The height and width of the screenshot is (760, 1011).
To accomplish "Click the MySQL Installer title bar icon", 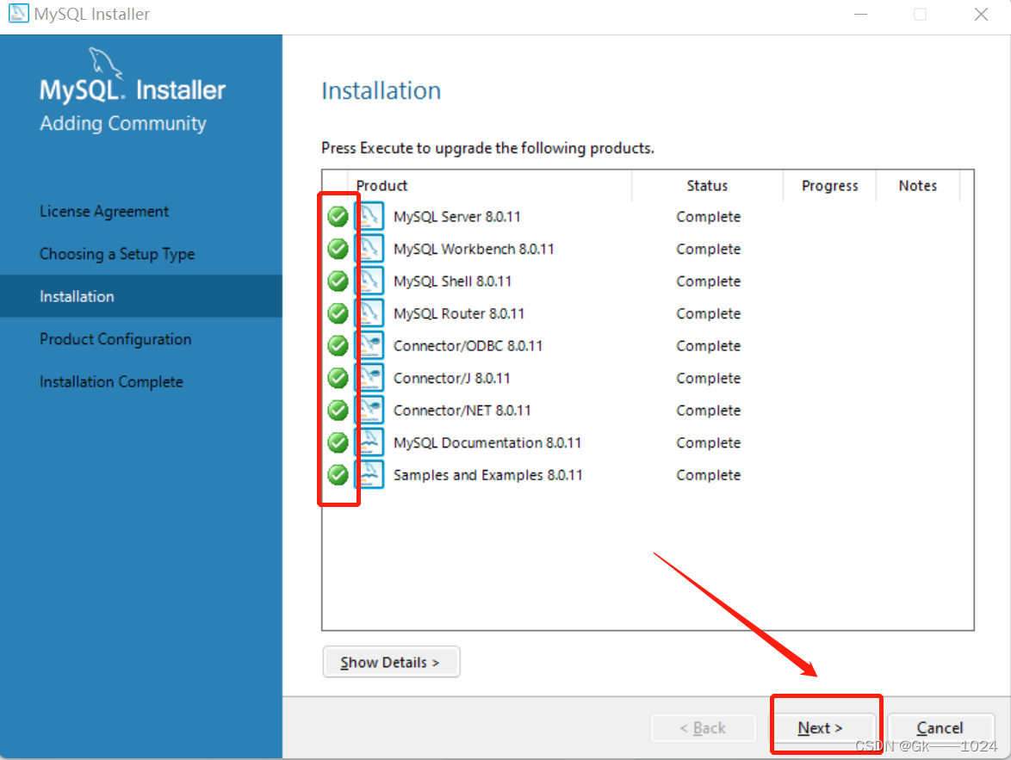I will [x=19, y=14].
